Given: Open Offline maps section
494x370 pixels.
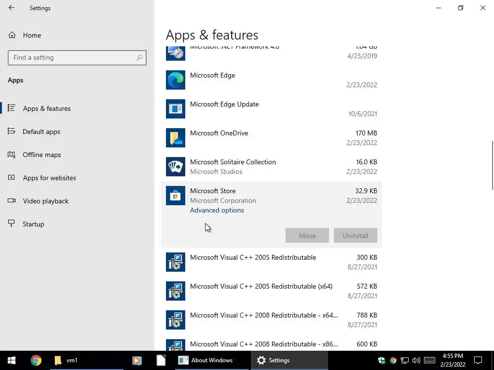Looking at the screenshot, I should pyautogui.click(x=41, y=155).
